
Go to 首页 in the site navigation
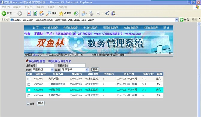[35, 28]
